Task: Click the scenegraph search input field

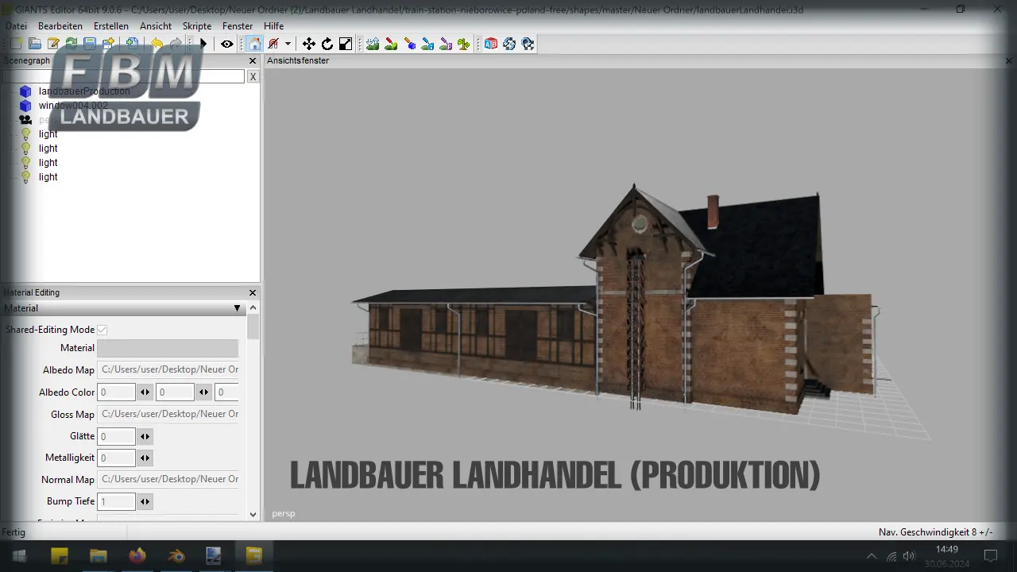Action: tap(123, 76)
